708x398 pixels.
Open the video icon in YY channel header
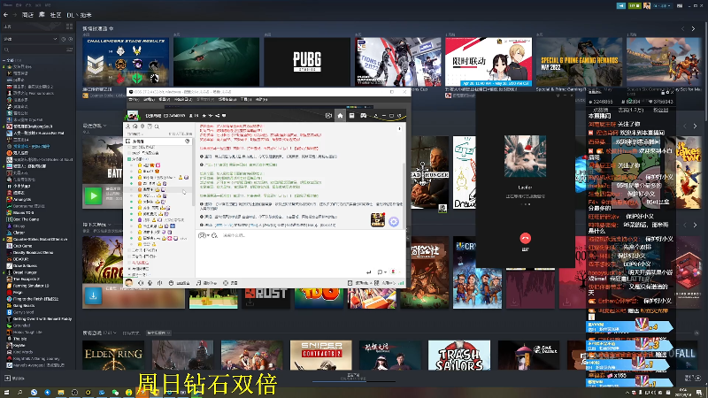[x=328, y=116]
